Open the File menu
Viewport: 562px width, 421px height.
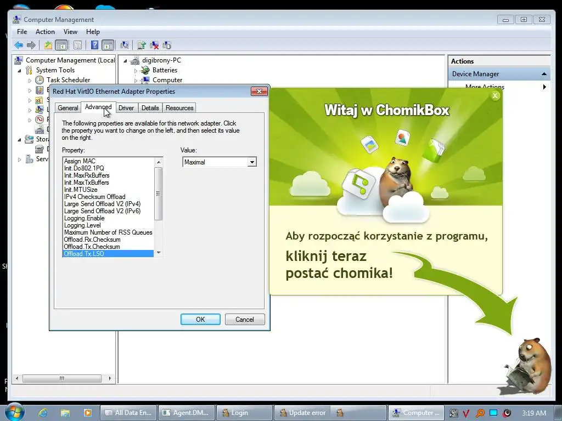pos(22,31)
